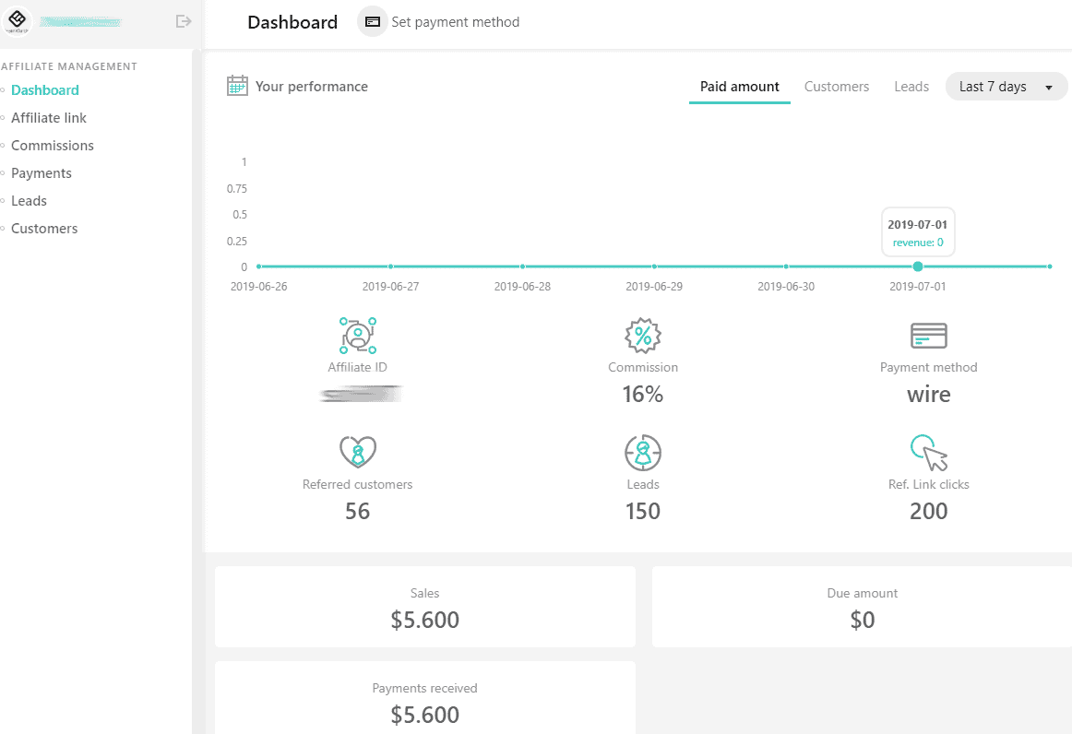The height and width of the screenshot is (734, 1072).
Task: Open the Last 7 days dropdown
Action: 1006,87
